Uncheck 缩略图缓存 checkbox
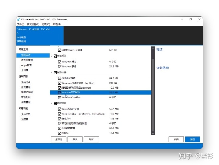 tap(60, 88)
